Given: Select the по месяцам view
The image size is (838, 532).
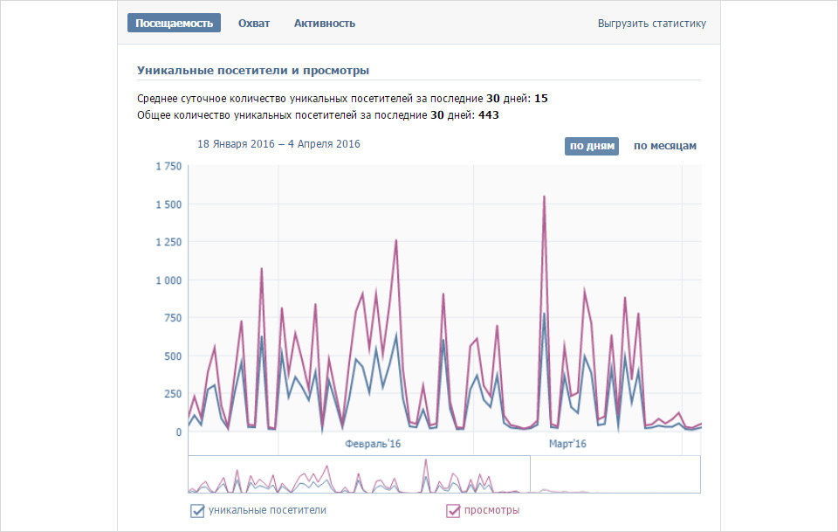Looking at the screenshot, I should pos(665,146).
